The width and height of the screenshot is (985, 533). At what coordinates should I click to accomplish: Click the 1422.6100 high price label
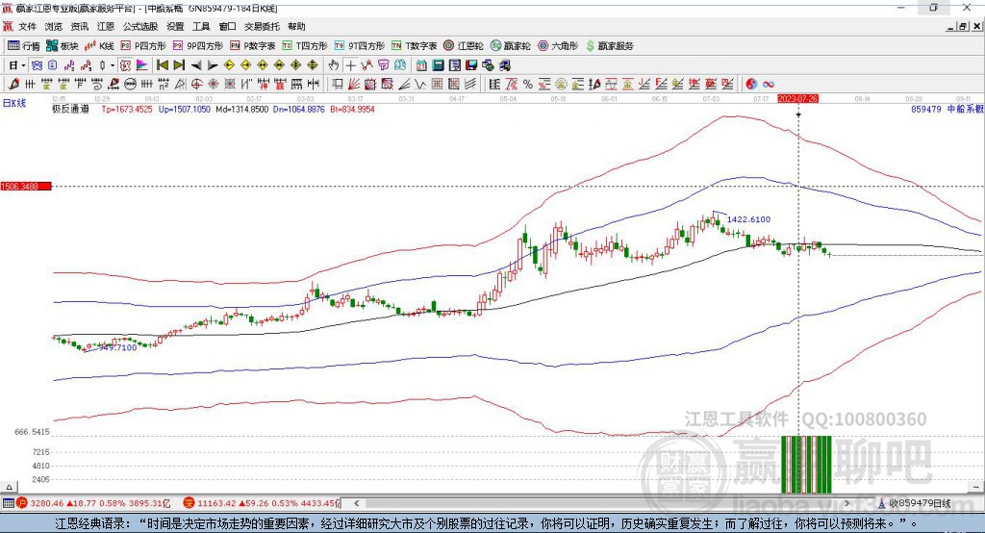point(748,219)
